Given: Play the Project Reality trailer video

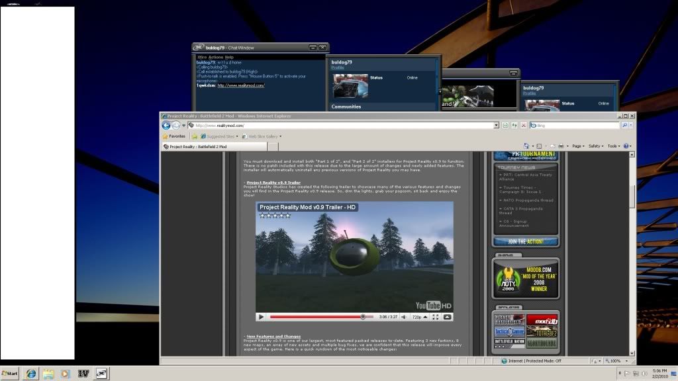Looking at the screenshot, I should pos(261,317).
